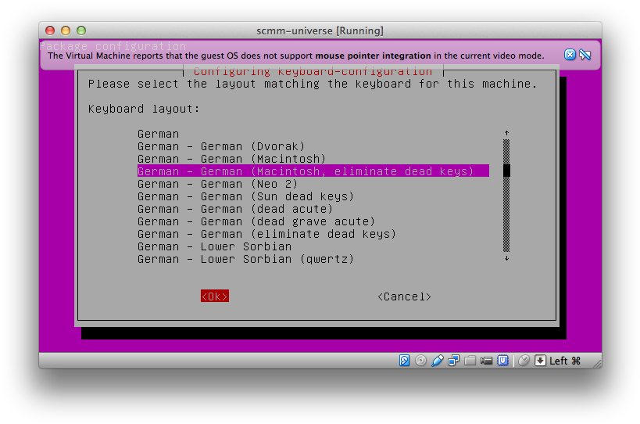Image resolution: width=640 pixels, height=424 pixels.
Task: Click the network adapters status icon
Action: tap(454, 361)
